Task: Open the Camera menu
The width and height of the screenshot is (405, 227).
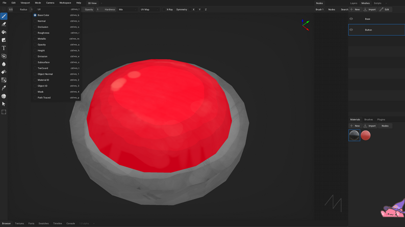Action: click(x=50, y=3)
